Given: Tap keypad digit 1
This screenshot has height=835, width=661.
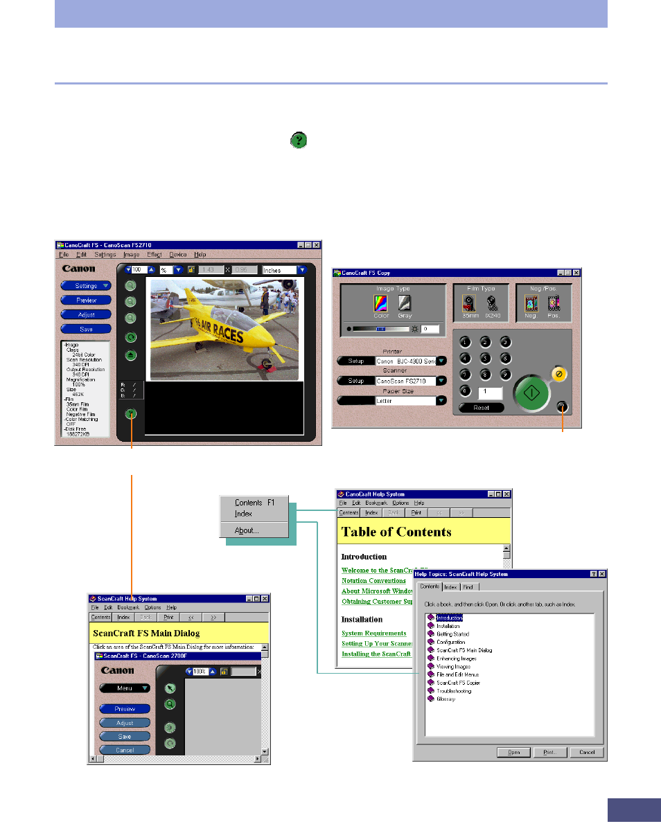Looking at the screenshot, I should click(466, 342).
